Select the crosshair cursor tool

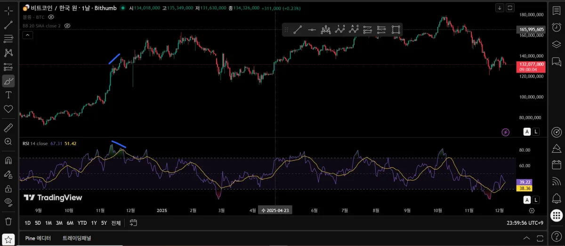click(8, 10)
